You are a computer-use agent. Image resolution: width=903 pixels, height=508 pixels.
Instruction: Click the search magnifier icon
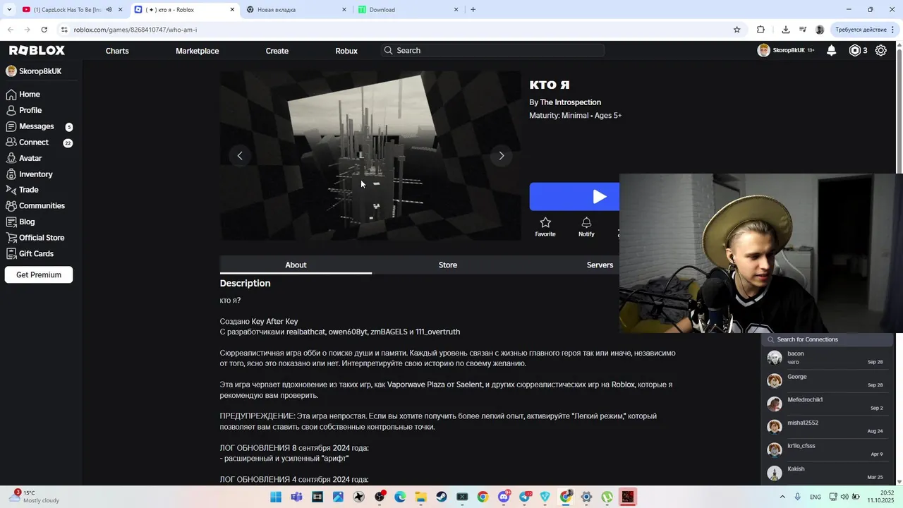[388, 50]
